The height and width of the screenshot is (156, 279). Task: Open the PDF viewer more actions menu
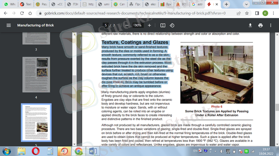coord(271,25)
